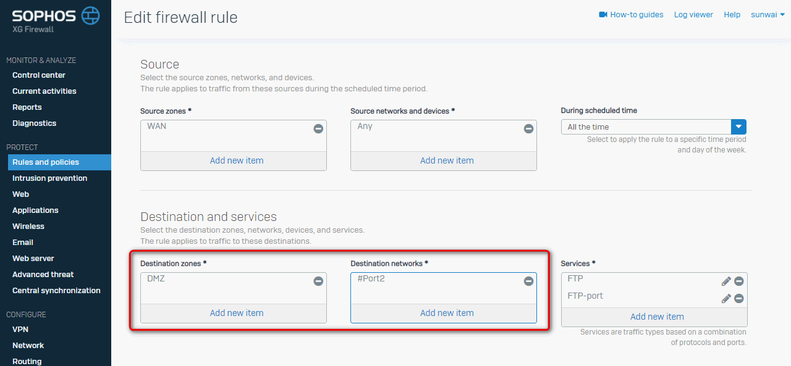Remove #Port2 from Destination networks
This screenshot has width=791, height=366.
[x=528, y=281]
